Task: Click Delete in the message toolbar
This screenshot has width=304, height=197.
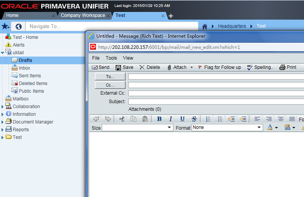Action: (150, 67)
